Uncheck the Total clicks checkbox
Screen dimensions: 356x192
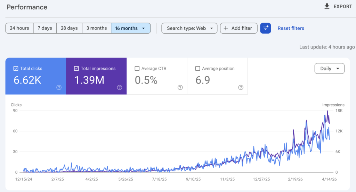coord(16,69)
